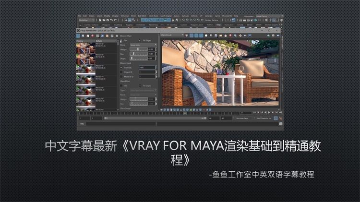
Task: Click the pause IPR render icon
Action: coord(259,20)
